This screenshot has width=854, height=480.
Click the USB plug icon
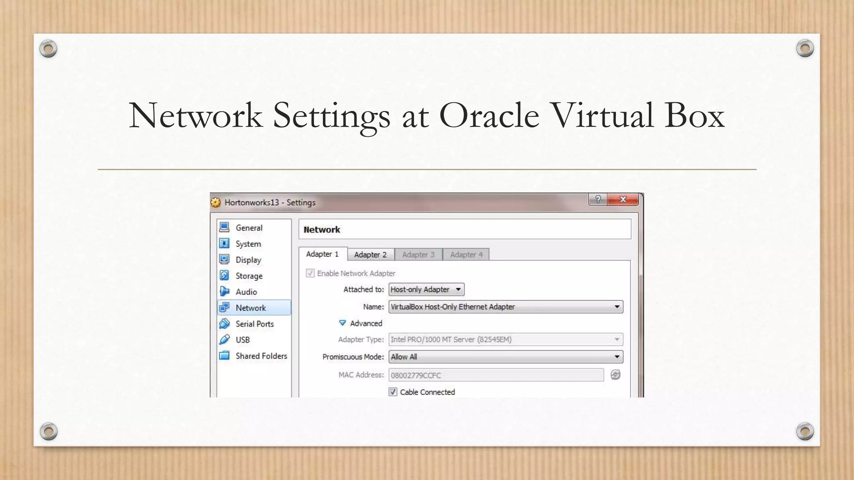click(224, 340)
